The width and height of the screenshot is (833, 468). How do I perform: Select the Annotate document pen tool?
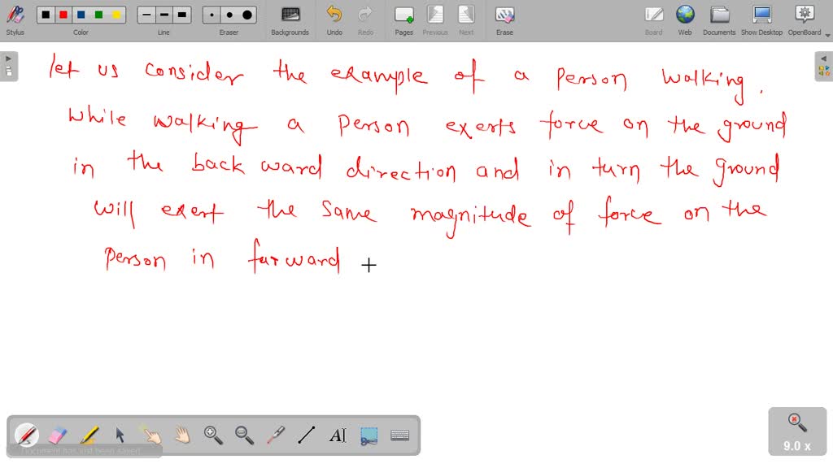point(27,436)
